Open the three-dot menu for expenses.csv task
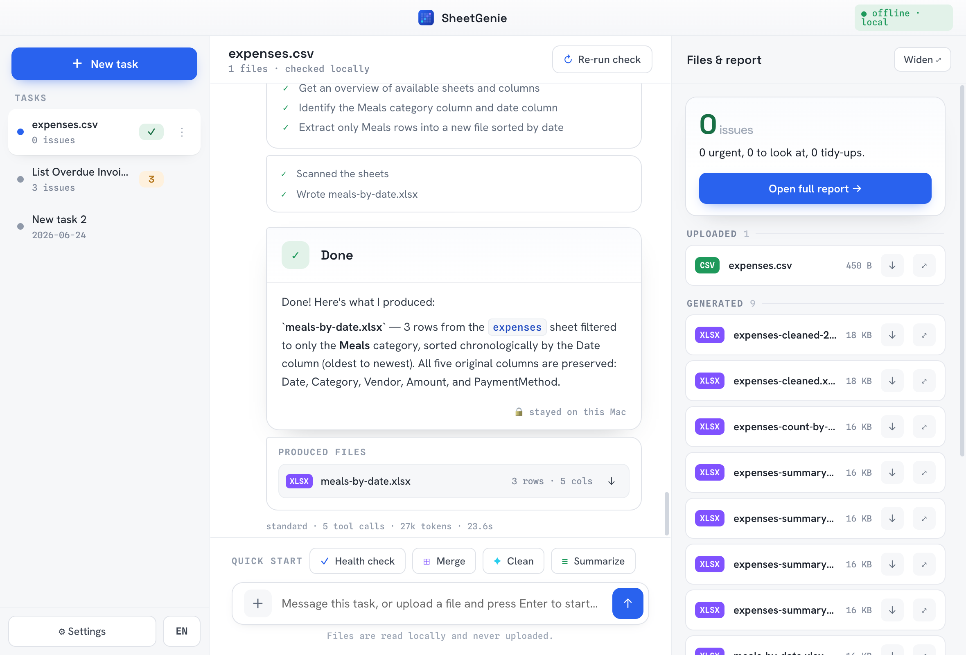 click(182, 132)
